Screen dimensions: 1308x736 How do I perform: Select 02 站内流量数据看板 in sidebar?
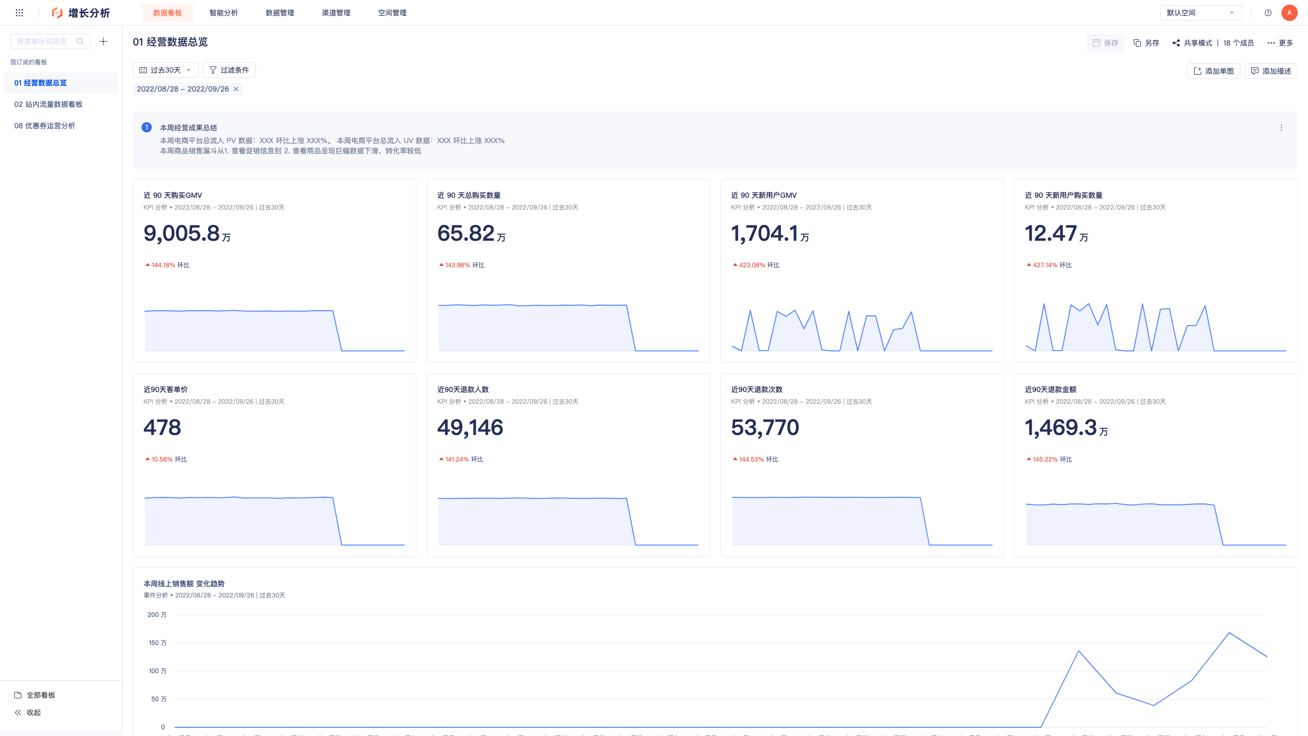tap(61, 104)
